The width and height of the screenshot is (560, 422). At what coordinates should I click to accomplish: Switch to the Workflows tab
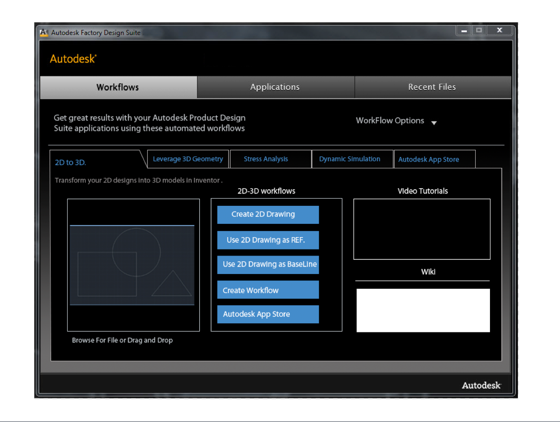pyautogui.click(x=118, y=87)
